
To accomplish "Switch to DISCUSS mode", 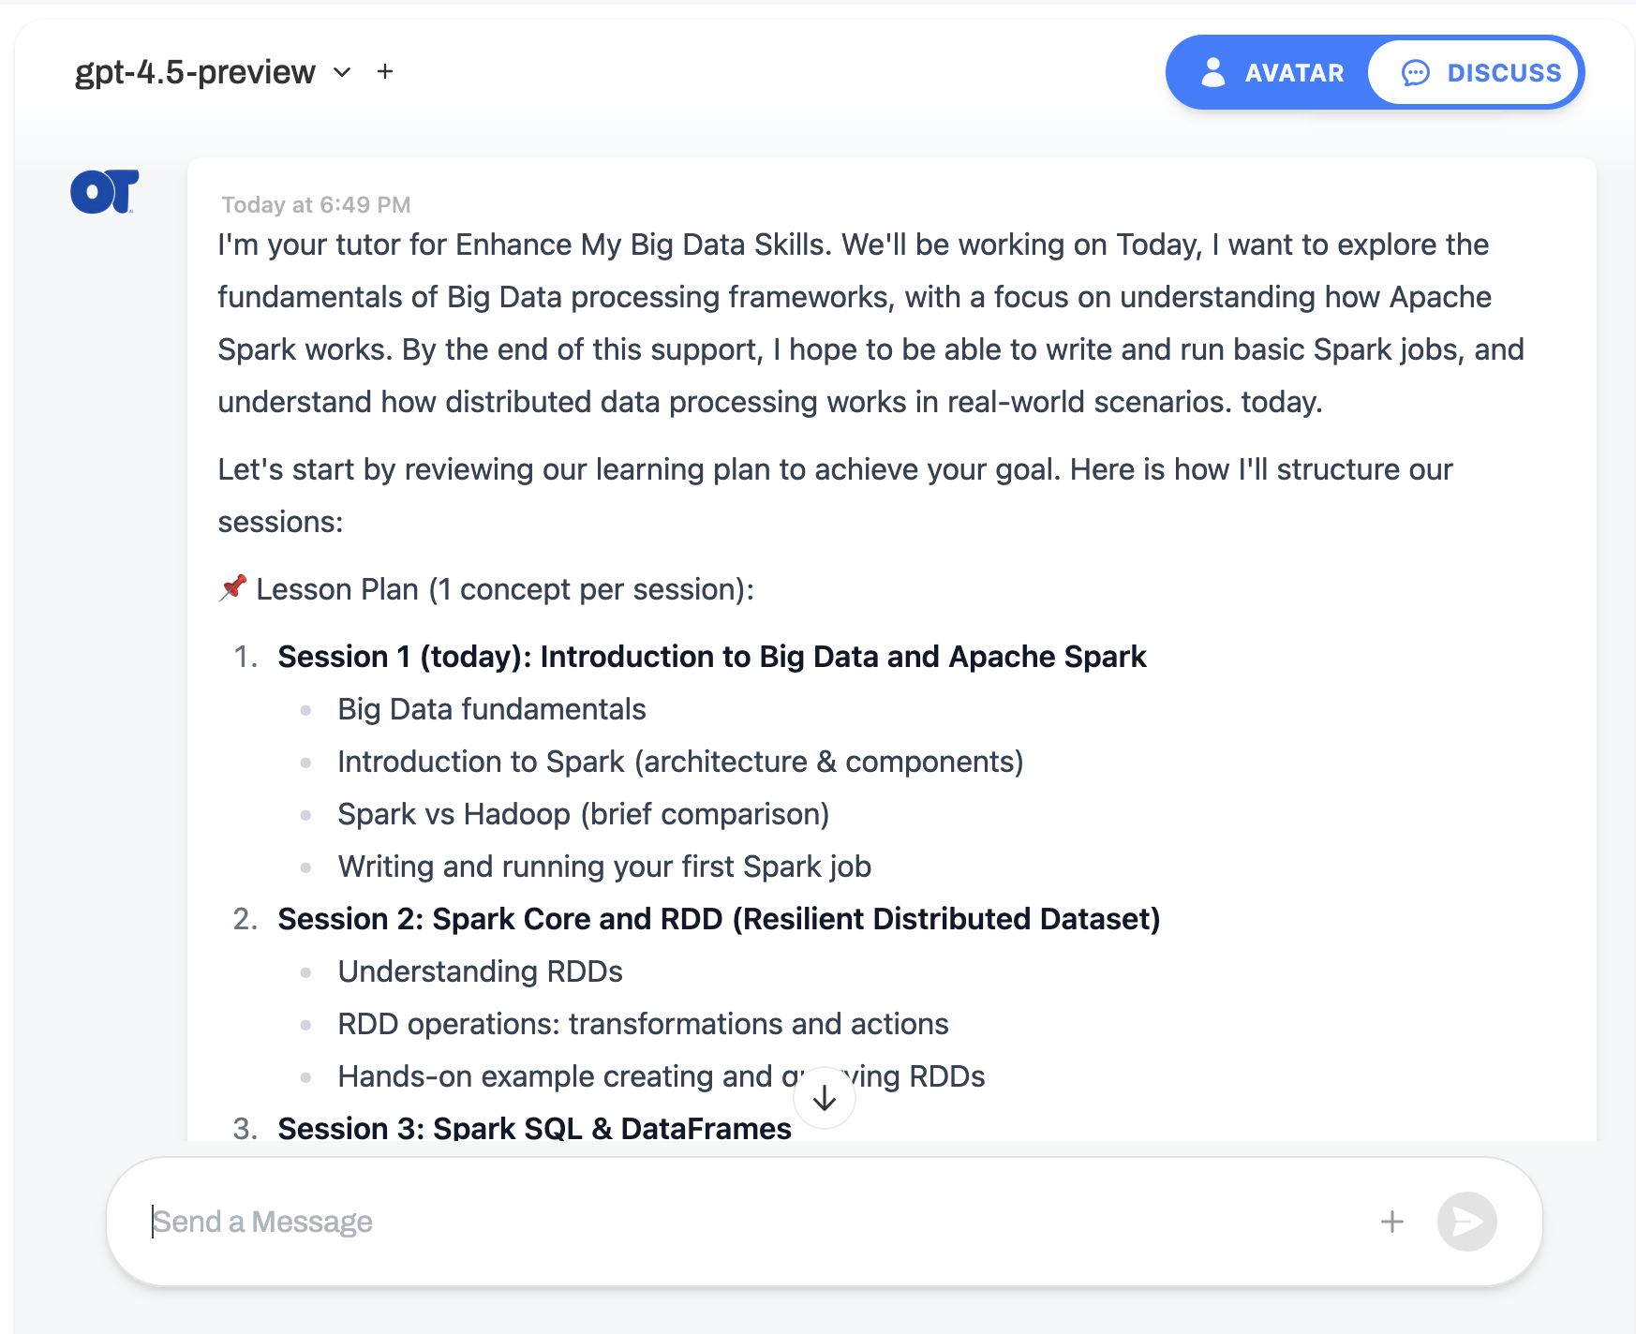I will pos(1480,73).
